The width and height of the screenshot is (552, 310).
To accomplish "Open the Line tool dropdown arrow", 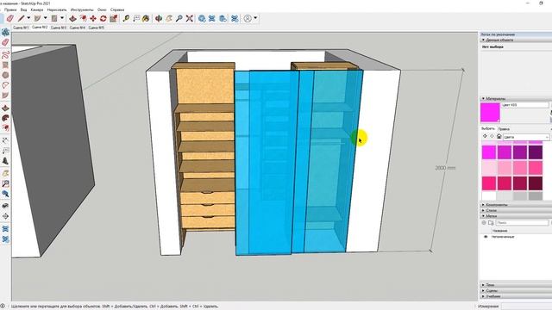I will [x=28, y=18].
